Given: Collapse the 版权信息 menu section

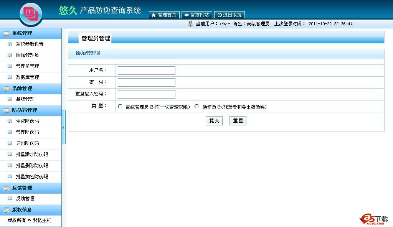Looking at the screenshot, I should 31,210.
